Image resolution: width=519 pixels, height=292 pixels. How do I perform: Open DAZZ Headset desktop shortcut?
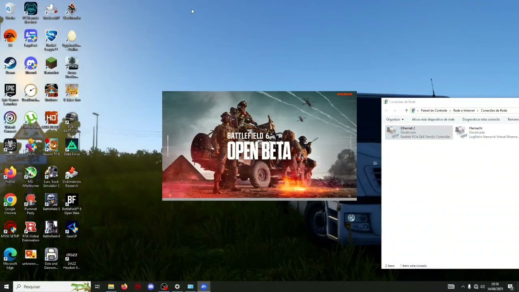tap(72, 258)
